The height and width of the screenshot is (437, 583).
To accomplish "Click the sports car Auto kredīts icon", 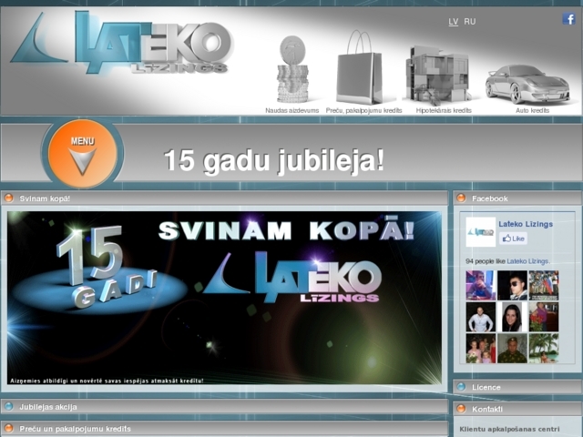I will pyautogui.click(x=527, y=84).
